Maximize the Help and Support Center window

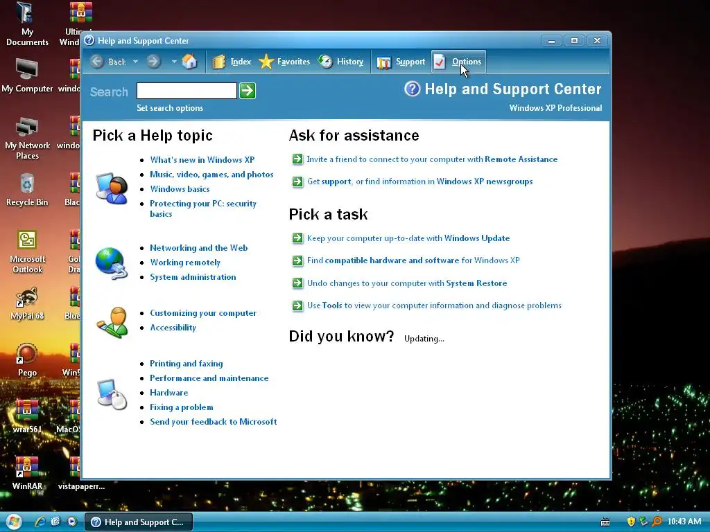574,41
